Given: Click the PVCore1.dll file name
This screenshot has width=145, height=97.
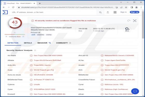Looking at the screenshot, I should click(x=35, y=33).
